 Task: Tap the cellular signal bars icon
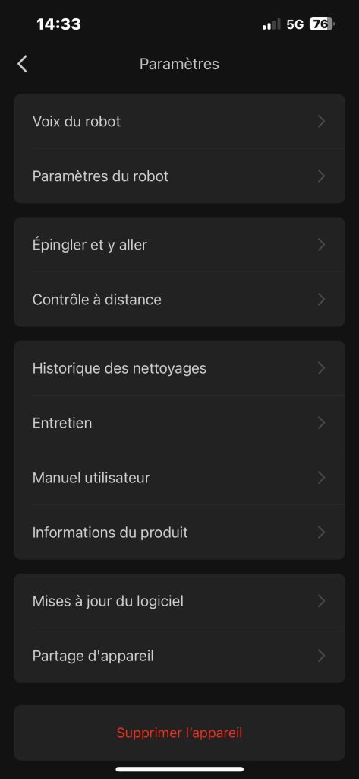[x=271, y=24]
